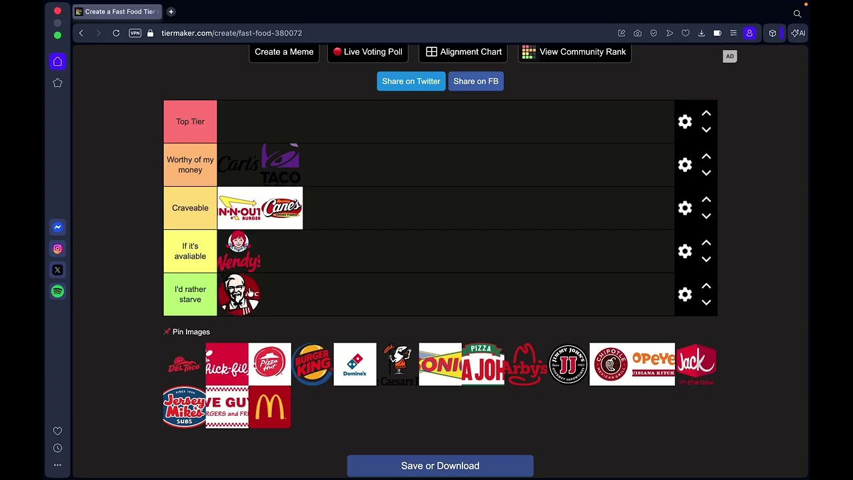The image size is (853, 480).
Task: Move I'd rather starve row down
Action: [x=706, y=303]
